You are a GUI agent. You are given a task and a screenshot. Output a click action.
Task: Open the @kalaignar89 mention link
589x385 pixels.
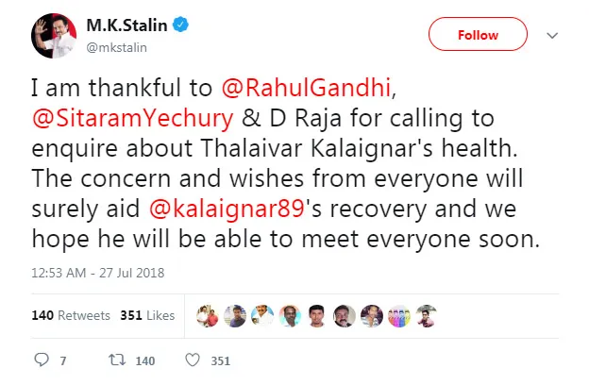click(227, 209)
